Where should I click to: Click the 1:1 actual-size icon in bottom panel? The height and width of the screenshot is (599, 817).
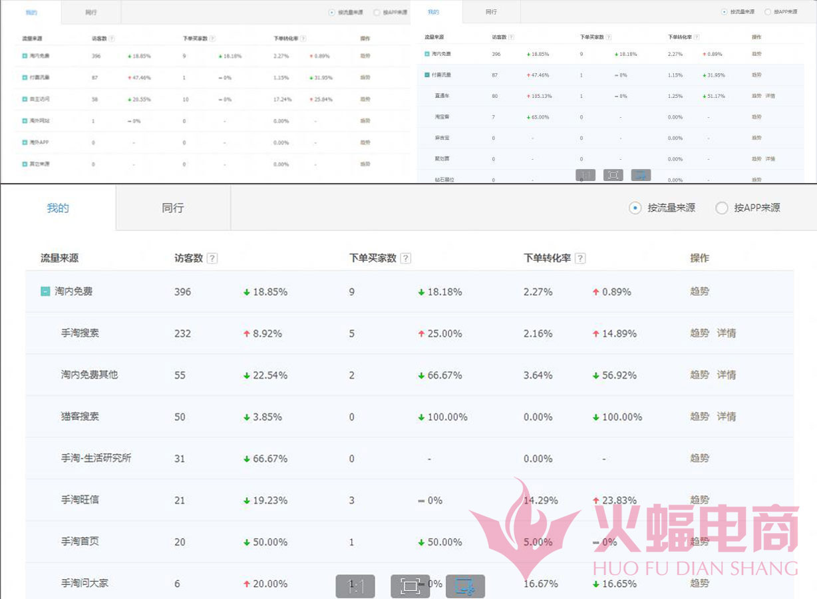(x=355, y=586)
